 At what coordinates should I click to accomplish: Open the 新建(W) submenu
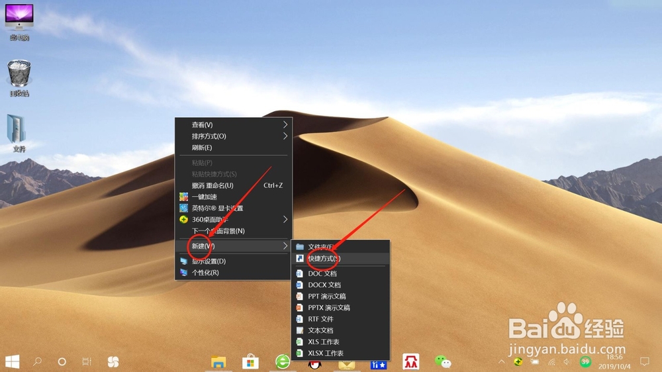tap(234, 246)
